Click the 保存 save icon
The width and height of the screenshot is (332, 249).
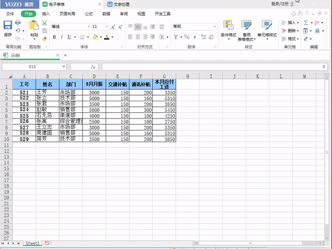8,25
